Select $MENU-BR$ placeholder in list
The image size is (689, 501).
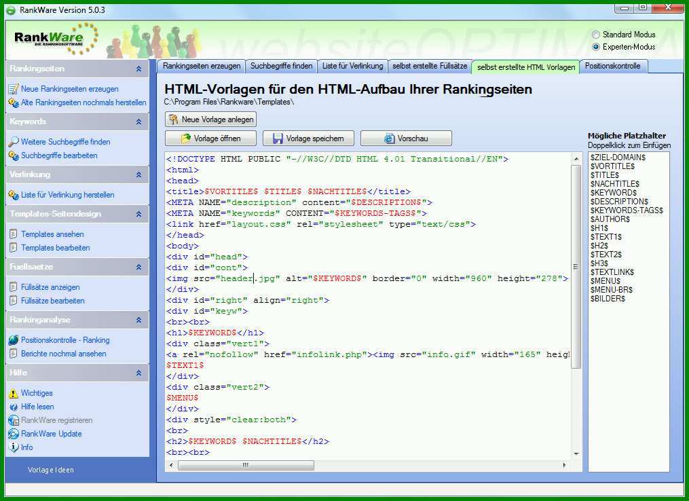tap(611, 290)
